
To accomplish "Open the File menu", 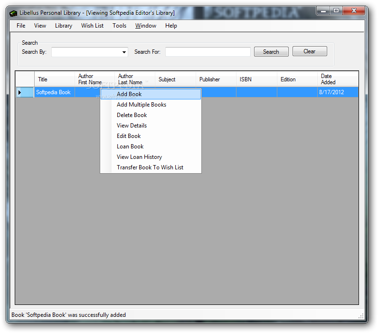I will coord(21,26).
